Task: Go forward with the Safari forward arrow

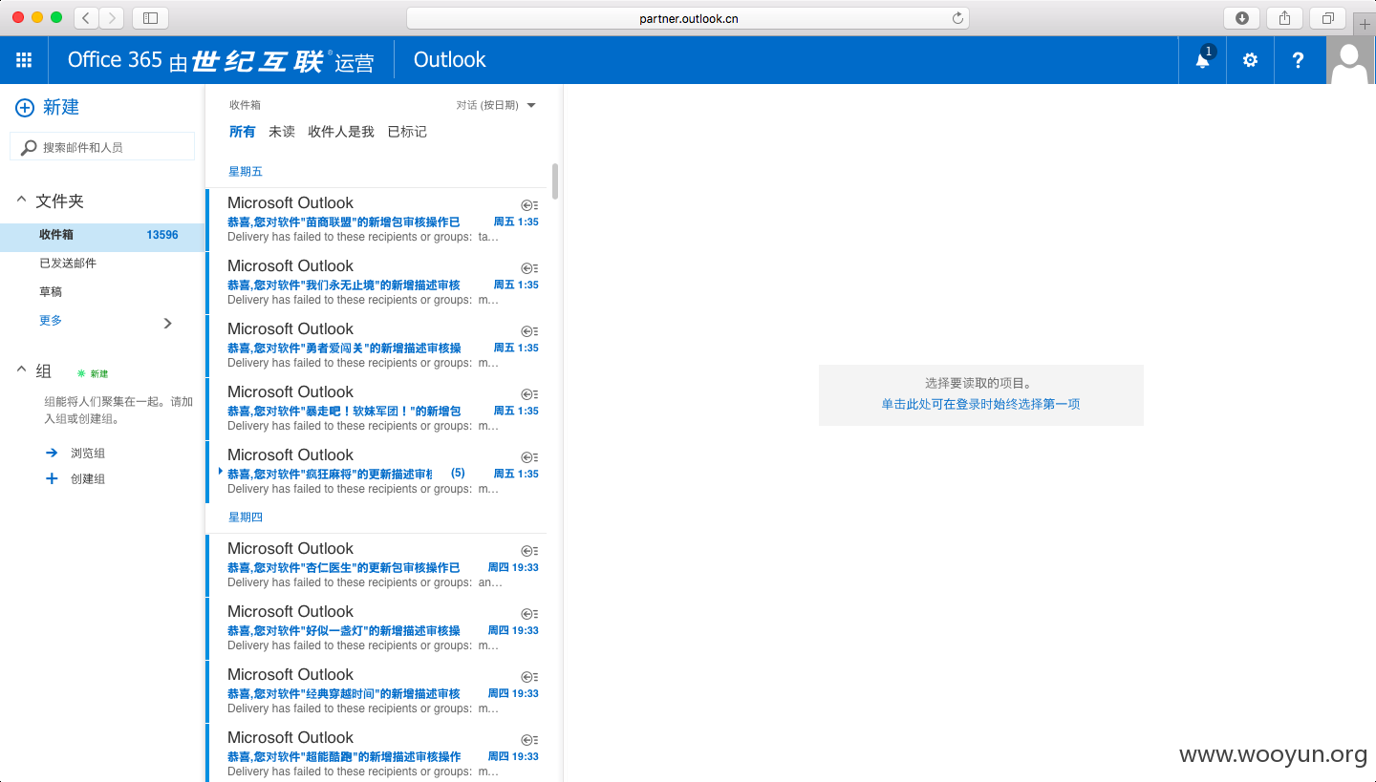Action: click(112, 17)
